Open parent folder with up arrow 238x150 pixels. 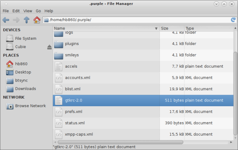[x=27, y=20]
